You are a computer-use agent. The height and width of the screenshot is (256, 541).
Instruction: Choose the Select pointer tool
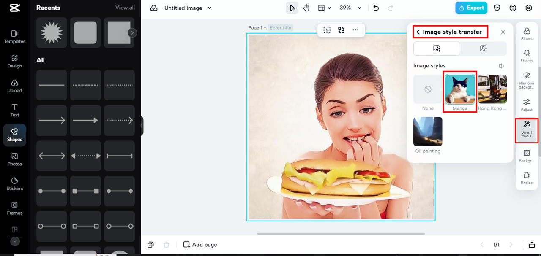pos(292,8)
